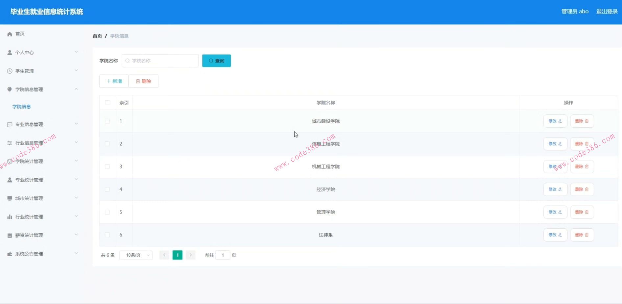The image size is (622, 304).
Task: Expand the 专业统计管理 menu chevron
Action: pos(76,179)
